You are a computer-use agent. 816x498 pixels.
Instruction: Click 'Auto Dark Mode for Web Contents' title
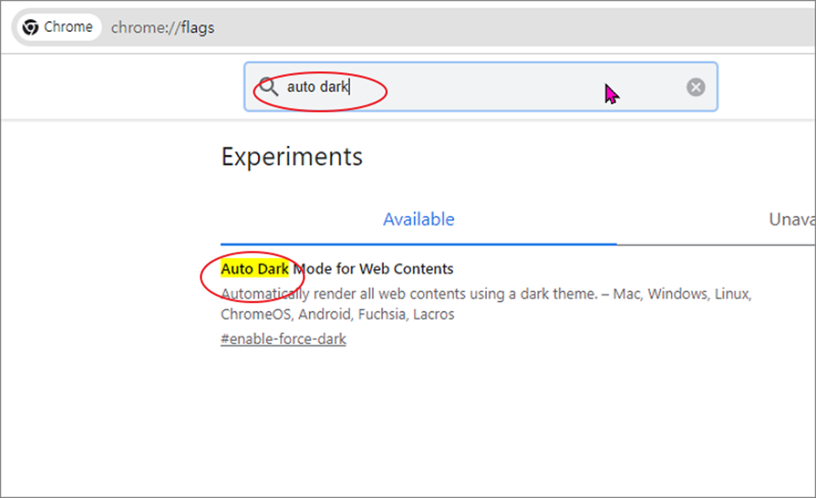click(x=337, y=269)
